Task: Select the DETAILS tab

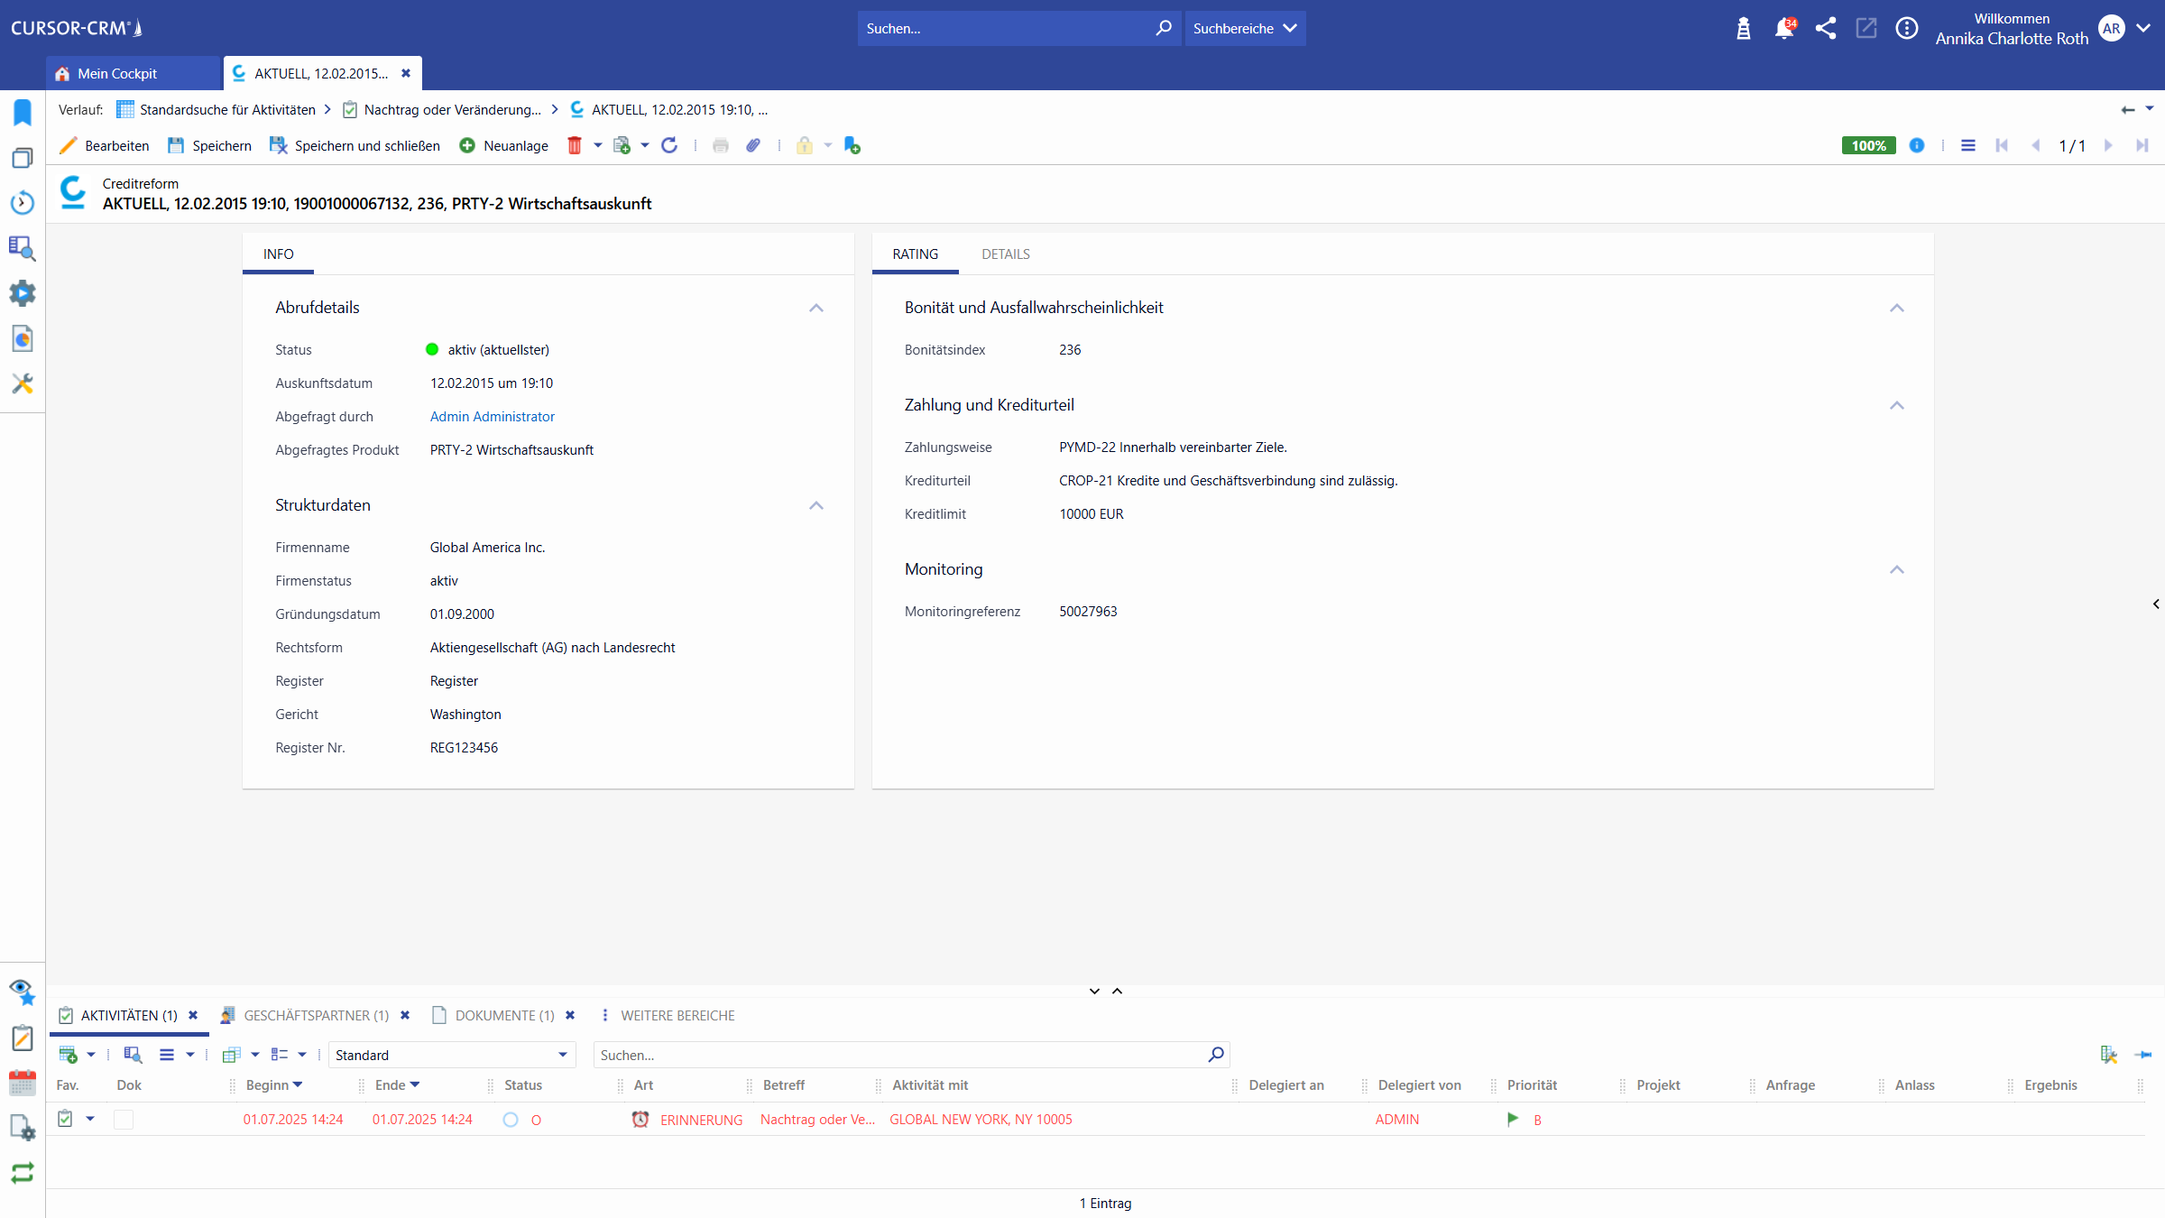Action: click(1006, 254)
